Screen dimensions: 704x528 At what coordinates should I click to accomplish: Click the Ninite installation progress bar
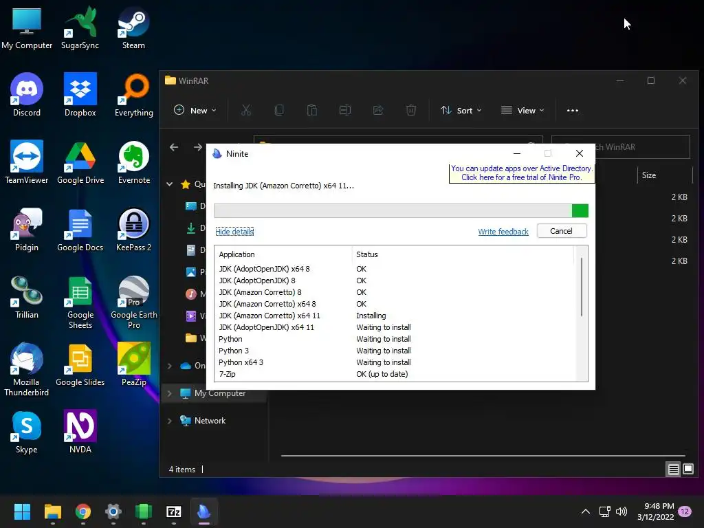401,210
